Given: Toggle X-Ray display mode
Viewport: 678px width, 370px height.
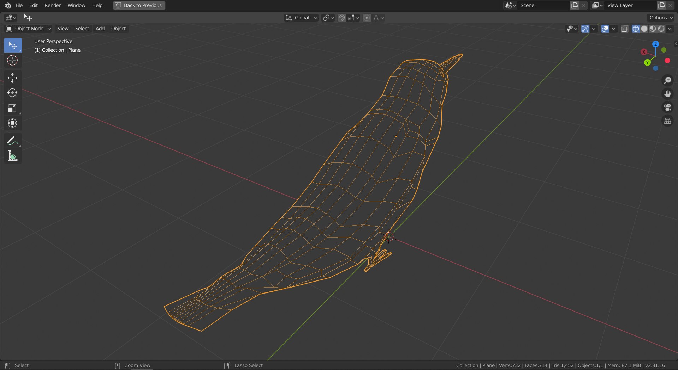Looking at the screenshot, I should coord(625,29).
